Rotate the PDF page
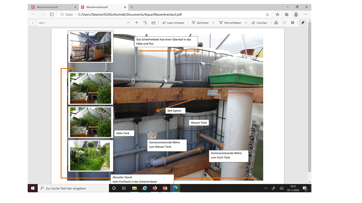The image size is (362, 203). [145, 23]
